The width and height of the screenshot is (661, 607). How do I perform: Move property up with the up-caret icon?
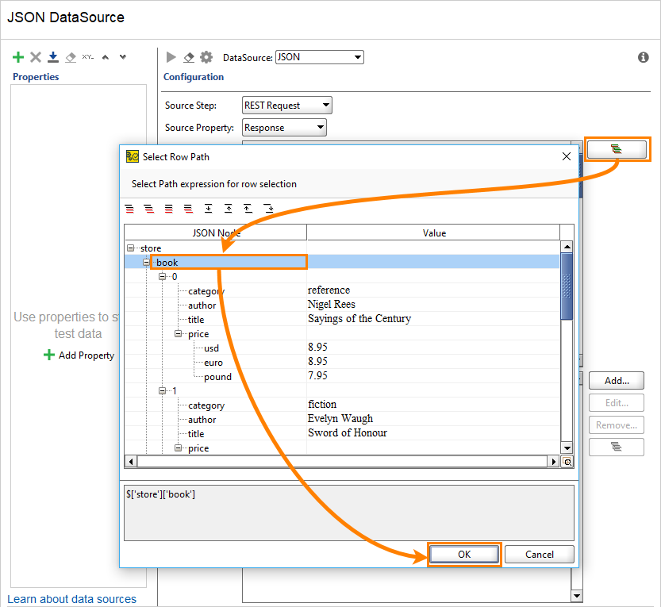pyautogui.click(x=106, y=57)
